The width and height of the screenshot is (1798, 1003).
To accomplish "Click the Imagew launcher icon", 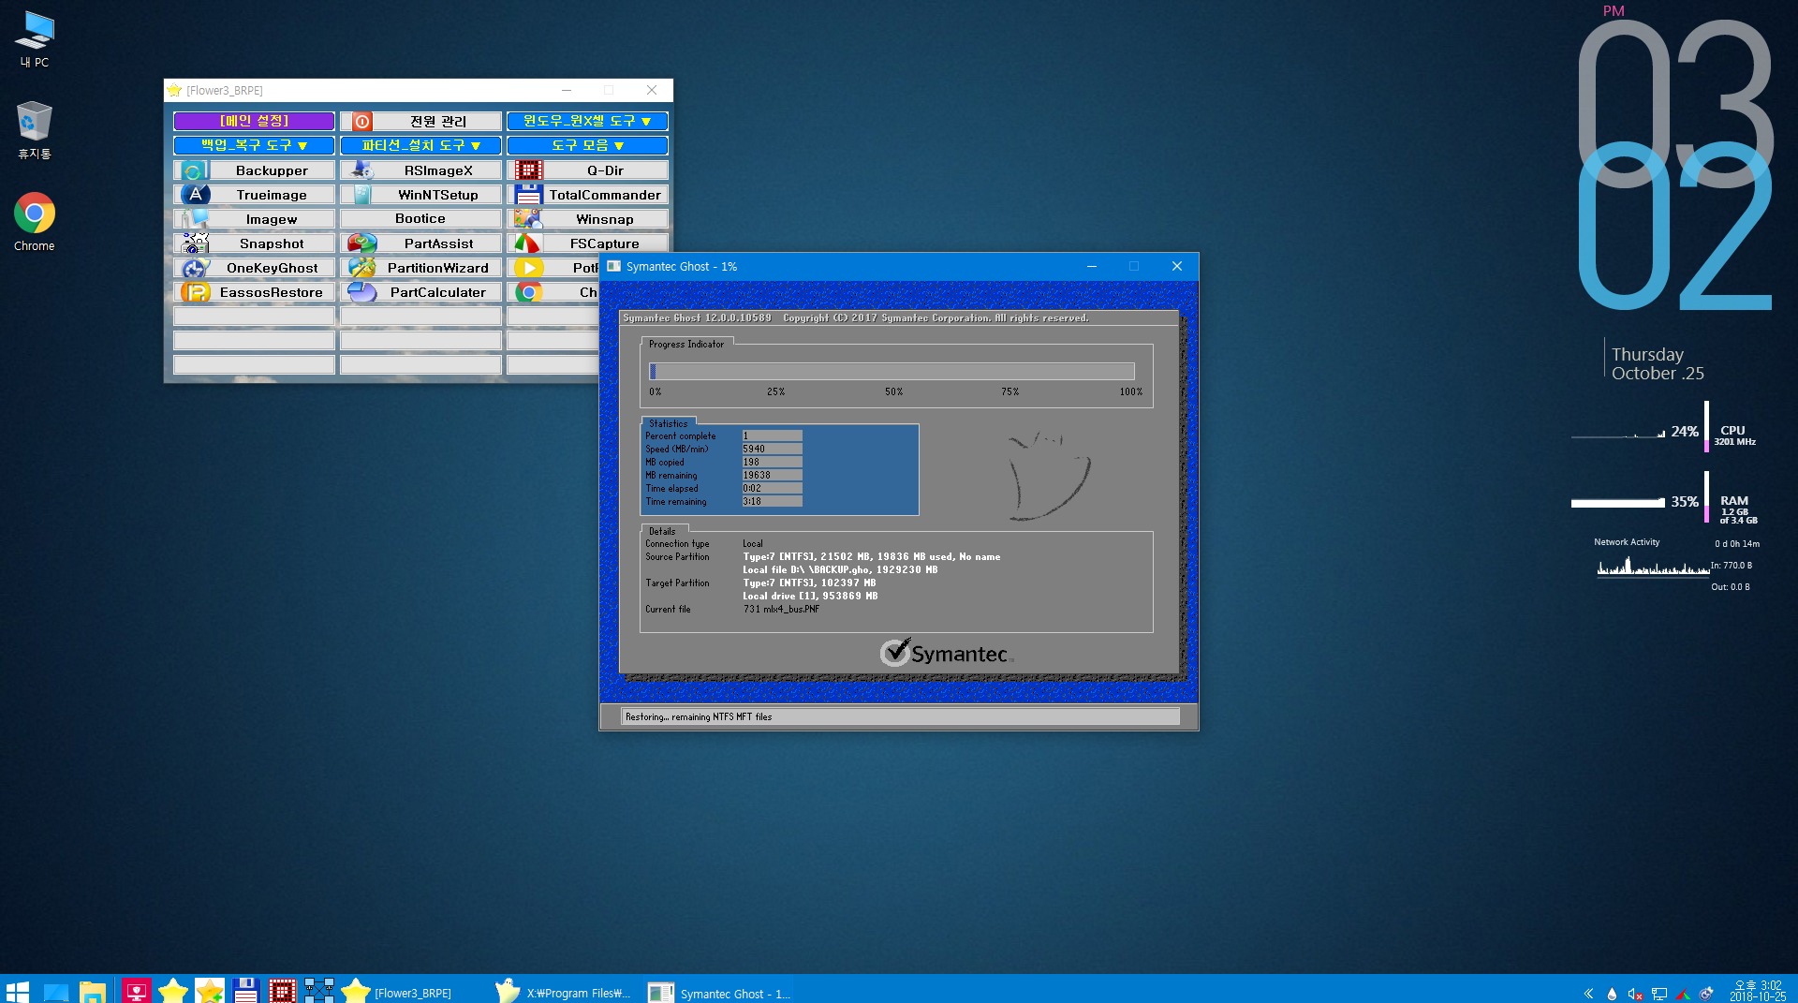I will [x=194, y=219].
